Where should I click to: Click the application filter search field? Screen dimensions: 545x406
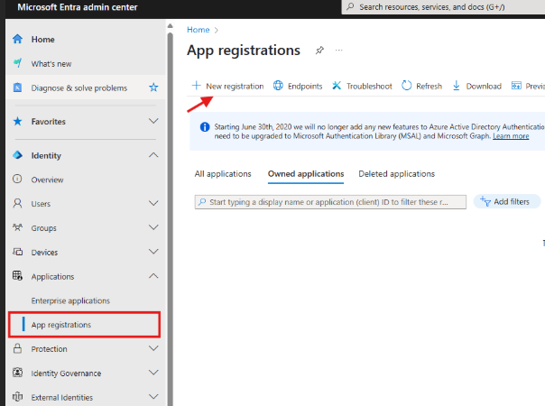click(x=330, y=202)
